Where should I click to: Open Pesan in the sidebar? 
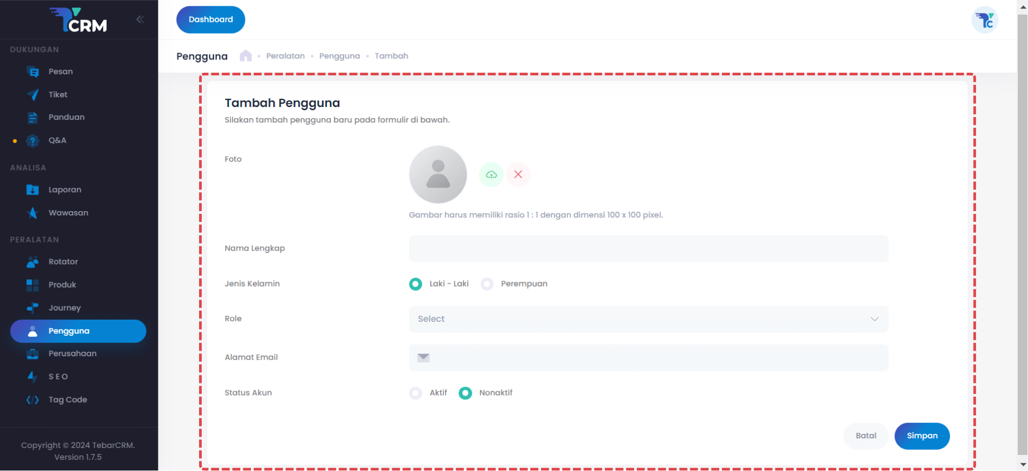point(60,72)
